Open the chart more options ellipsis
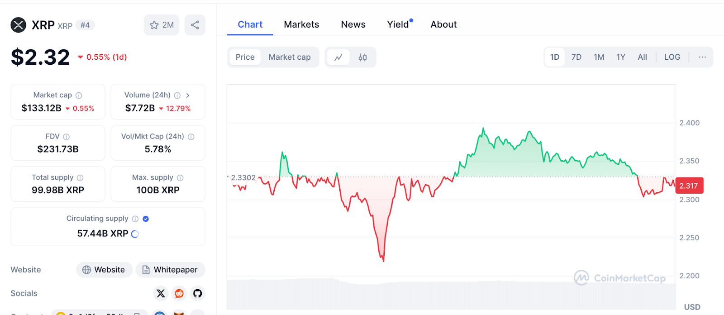The height and width of the screenshot is (315, 724). 702,57
